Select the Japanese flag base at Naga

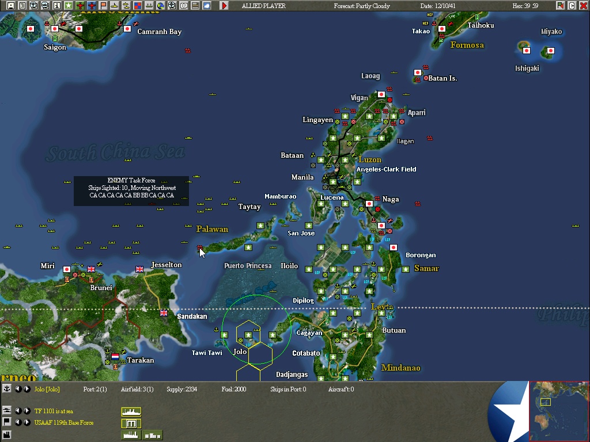[369, 204]
